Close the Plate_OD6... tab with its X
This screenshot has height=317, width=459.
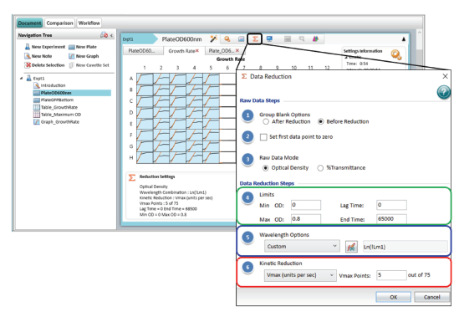point(237,50)
